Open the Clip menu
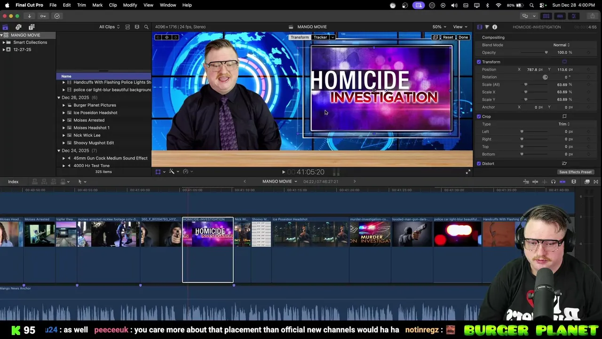Image resolution: width=602 pixels, height=339 pixels. point(113,5)
